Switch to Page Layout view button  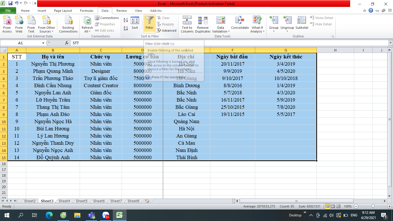click(x=333, y=206)
